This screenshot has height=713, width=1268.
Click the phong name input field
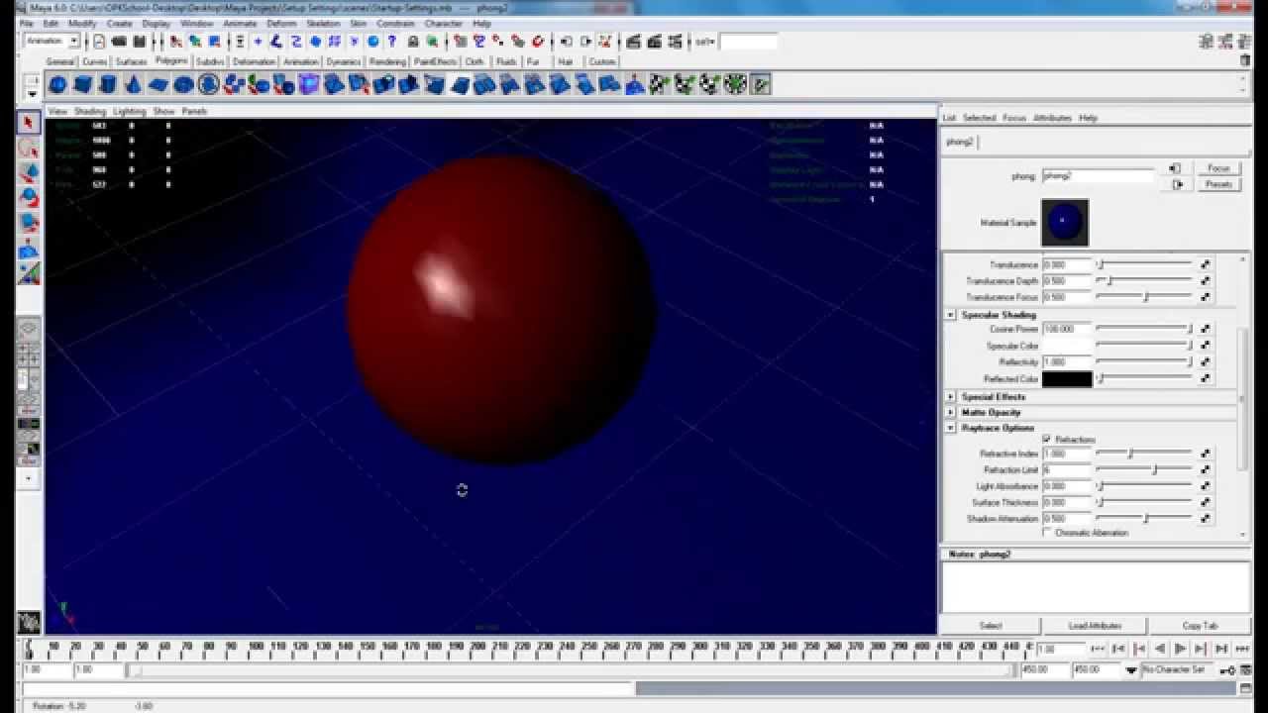pos(1099,176)
